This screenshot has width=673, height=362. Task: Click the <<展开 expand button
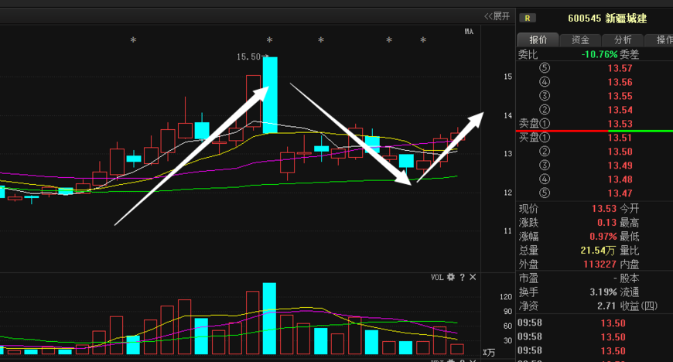(497, 16)
